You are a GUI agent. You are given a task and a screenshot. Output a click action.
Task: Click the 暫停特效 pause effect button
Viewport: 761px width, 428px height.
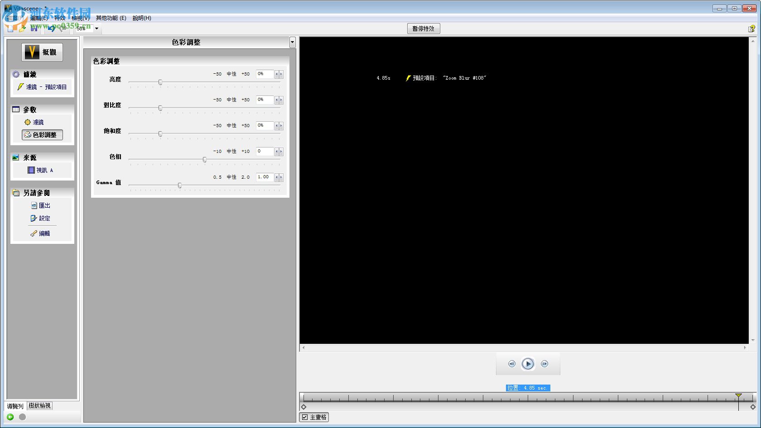point(423,29)
